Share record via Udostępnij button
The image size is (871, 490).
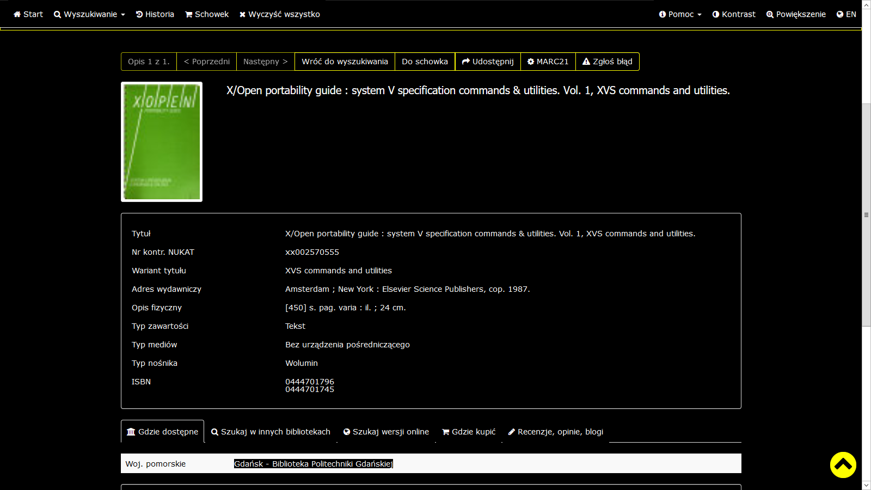[487, 62]
